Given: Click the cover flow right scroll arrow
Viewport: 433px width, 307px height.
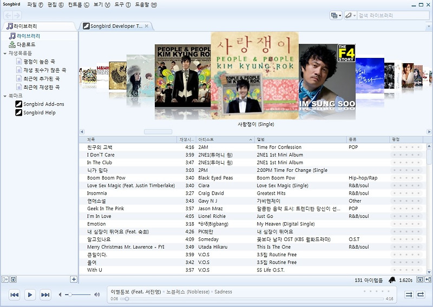Looking at the screenshot, I should point(429,132).
